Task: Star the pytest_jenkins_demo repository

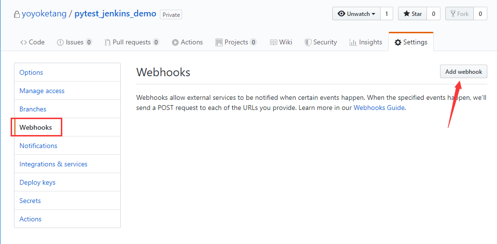Action: click(x=412, y=14)
